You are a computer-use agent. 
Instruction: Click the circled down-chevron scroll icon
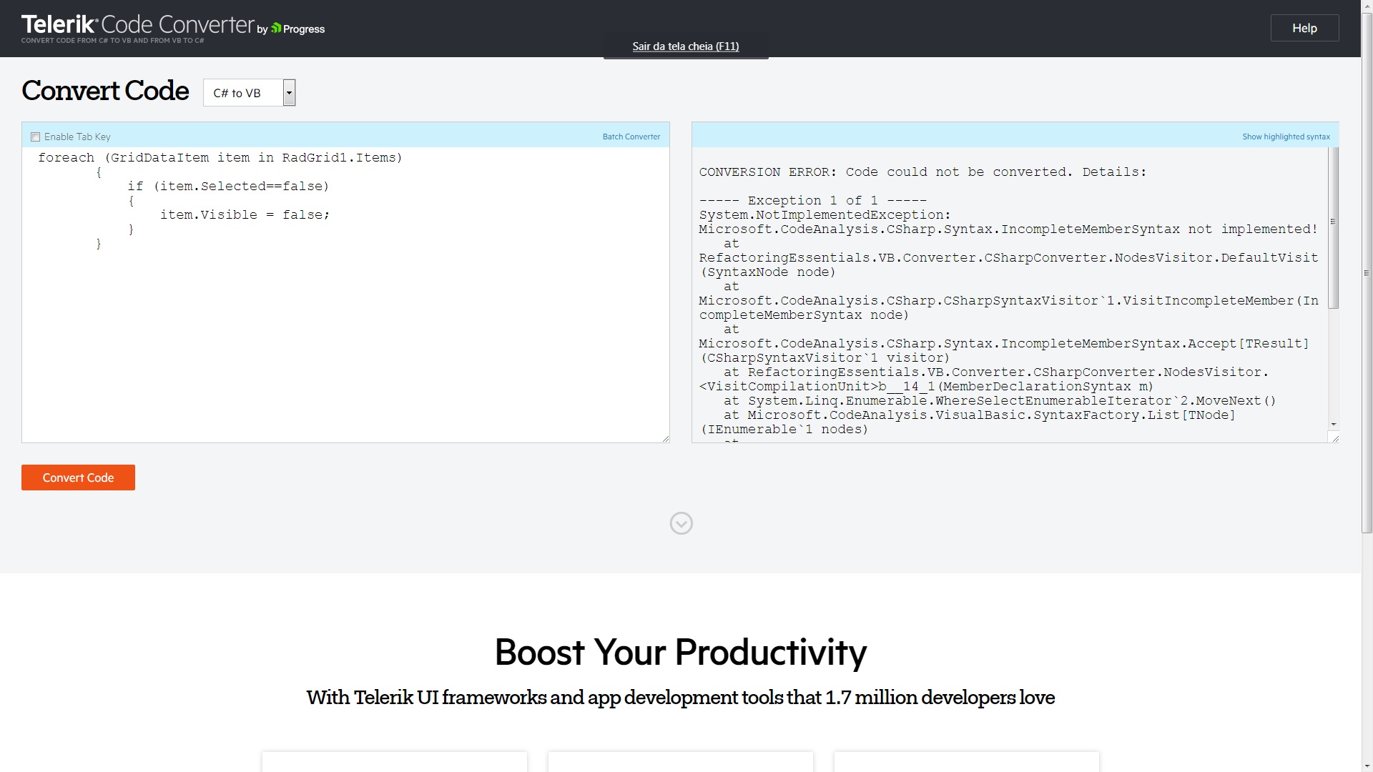coord(681,523)
